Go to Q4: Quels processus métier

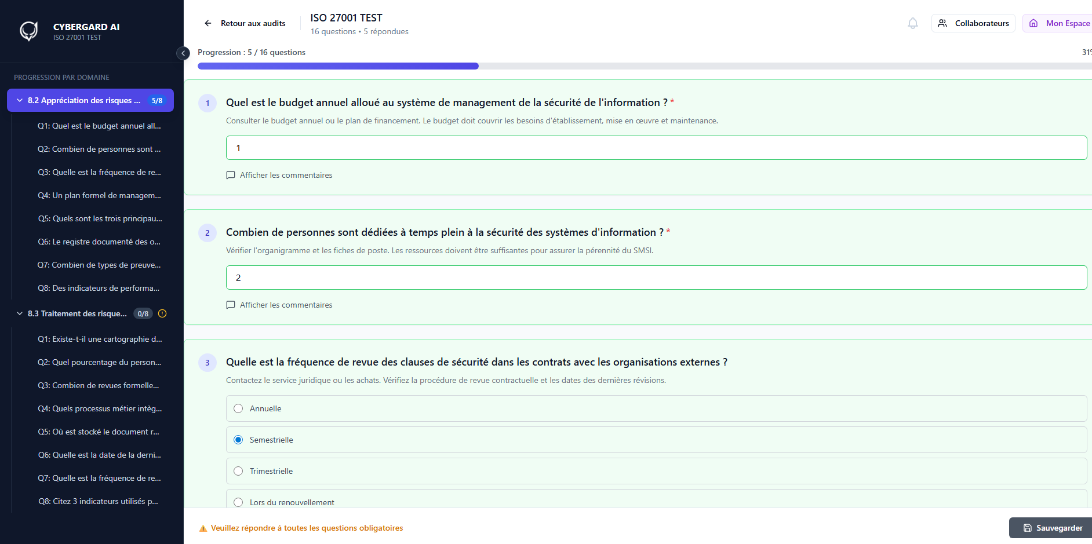(99, 408)
